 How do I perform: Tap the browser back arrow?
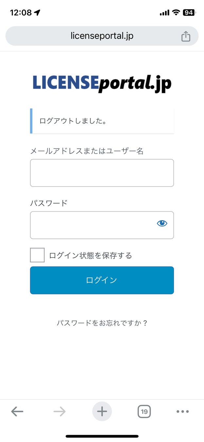coord(17,412)
